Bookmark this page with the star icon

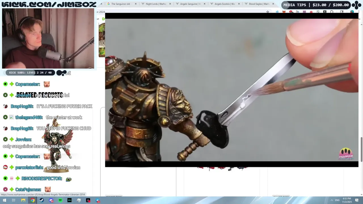(268, 12)
